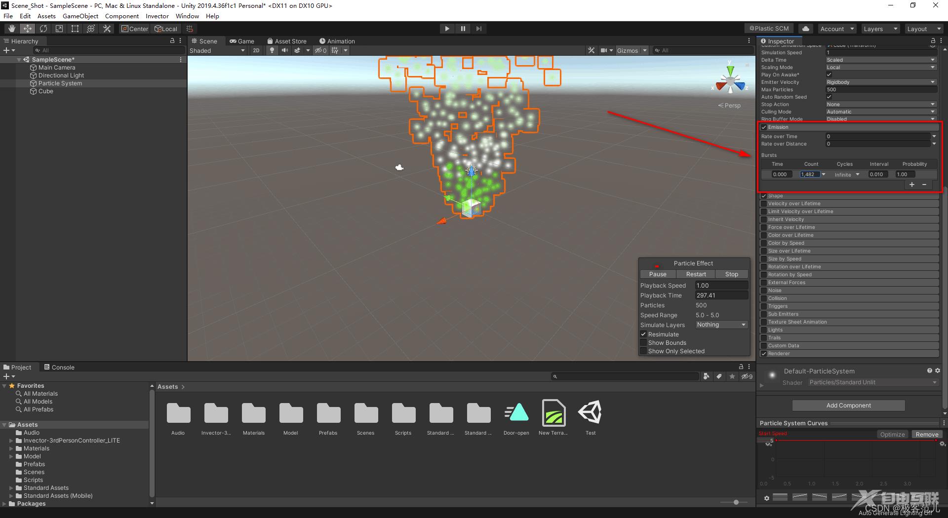Switch to the Console tab
The image size is (948, 518).
(x=59, y=367)
